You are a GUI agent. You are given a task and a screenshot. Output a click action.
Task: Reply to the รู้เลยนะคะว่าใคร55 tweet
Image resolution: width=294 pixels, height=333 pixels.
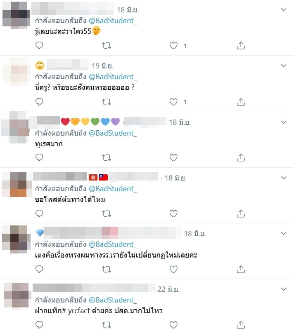(39, 45)
